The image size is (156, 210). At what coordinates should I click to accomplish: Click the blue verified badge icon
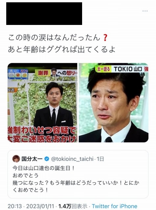(x=47, y=159)
